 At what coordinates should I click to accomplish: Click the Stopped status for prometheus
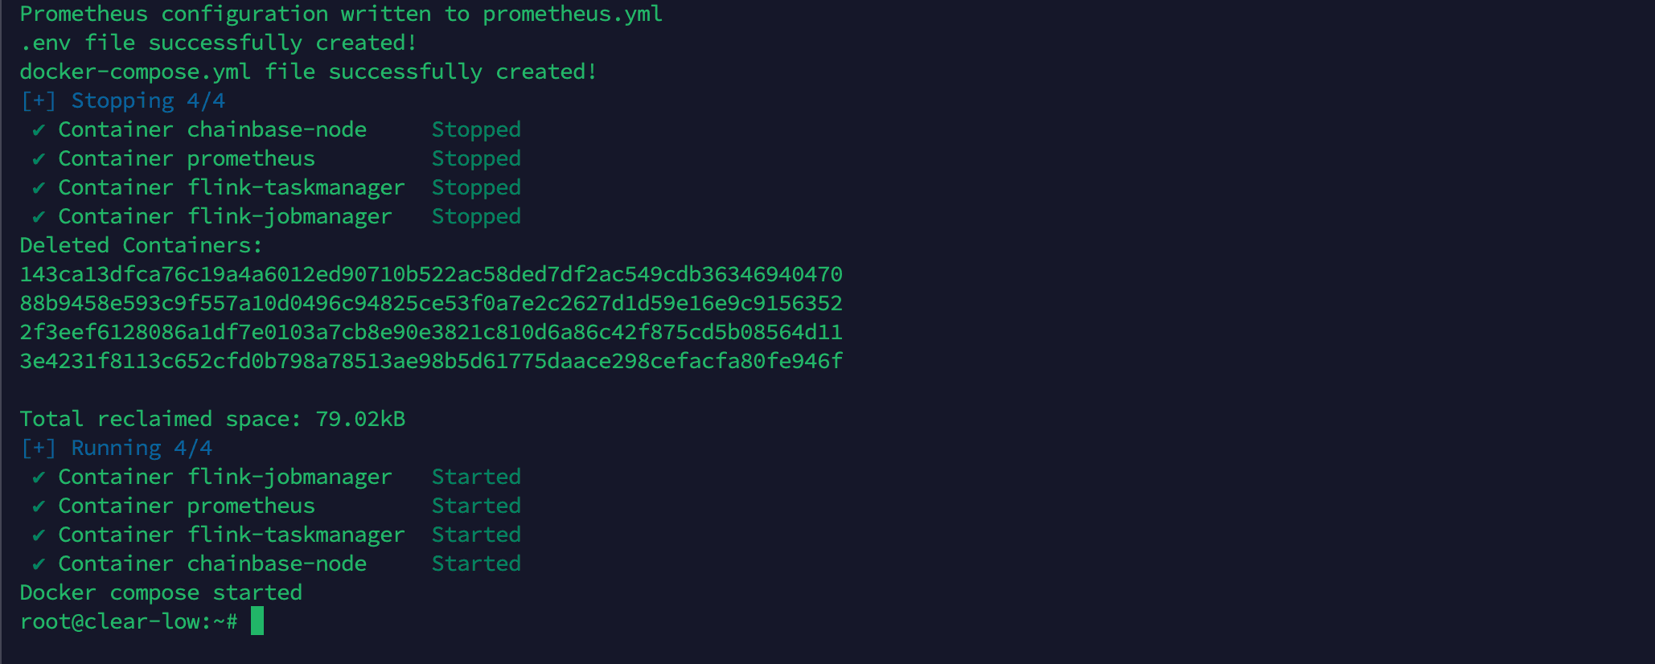[x=476, y=159]
